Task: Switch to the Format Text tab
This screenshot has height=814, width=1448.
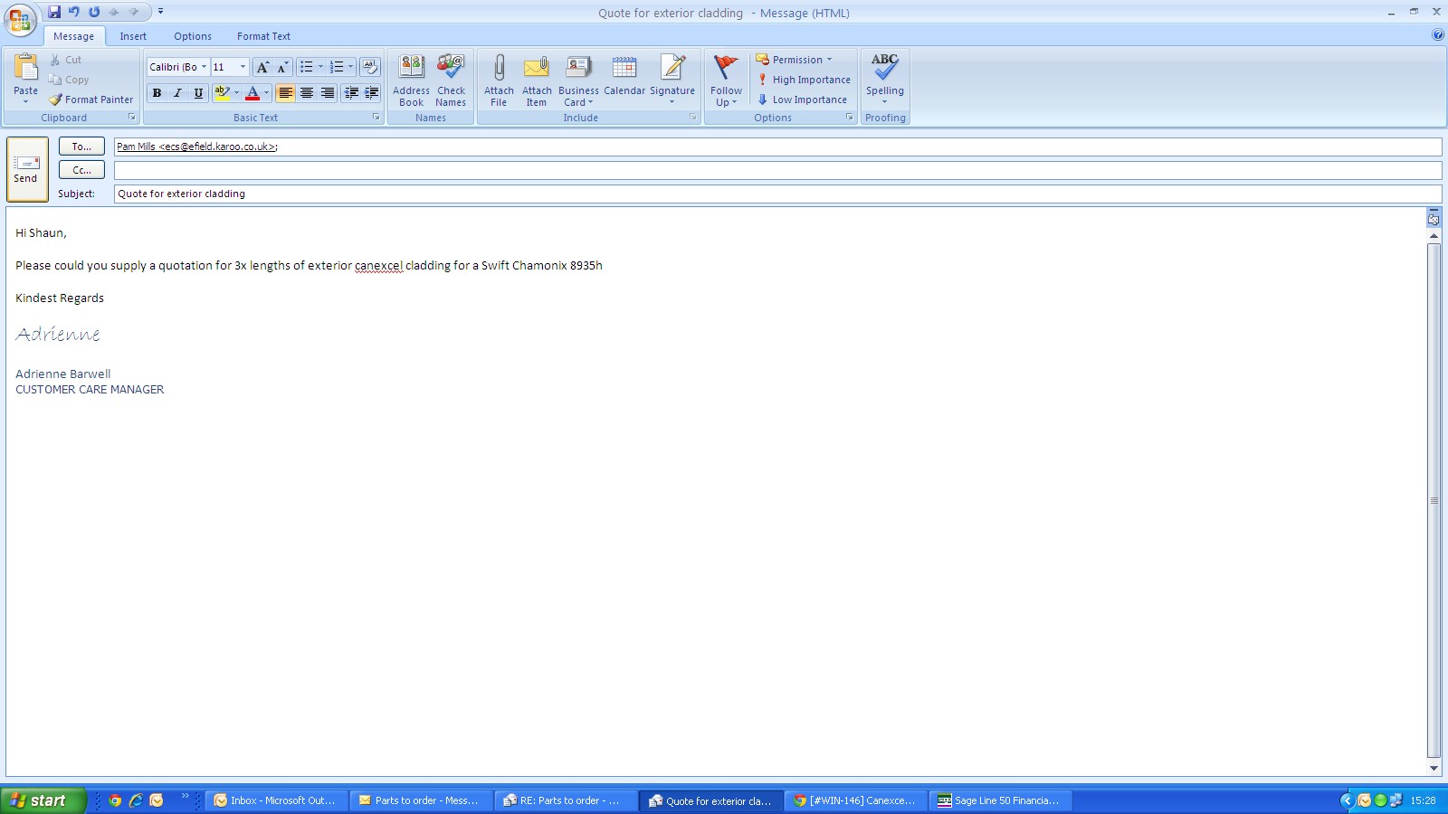Action: tap(263, 36)
